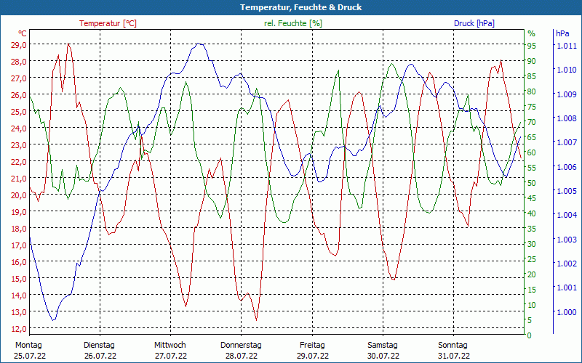Click the 29,0 temperature axis tick

coord(17,44)
